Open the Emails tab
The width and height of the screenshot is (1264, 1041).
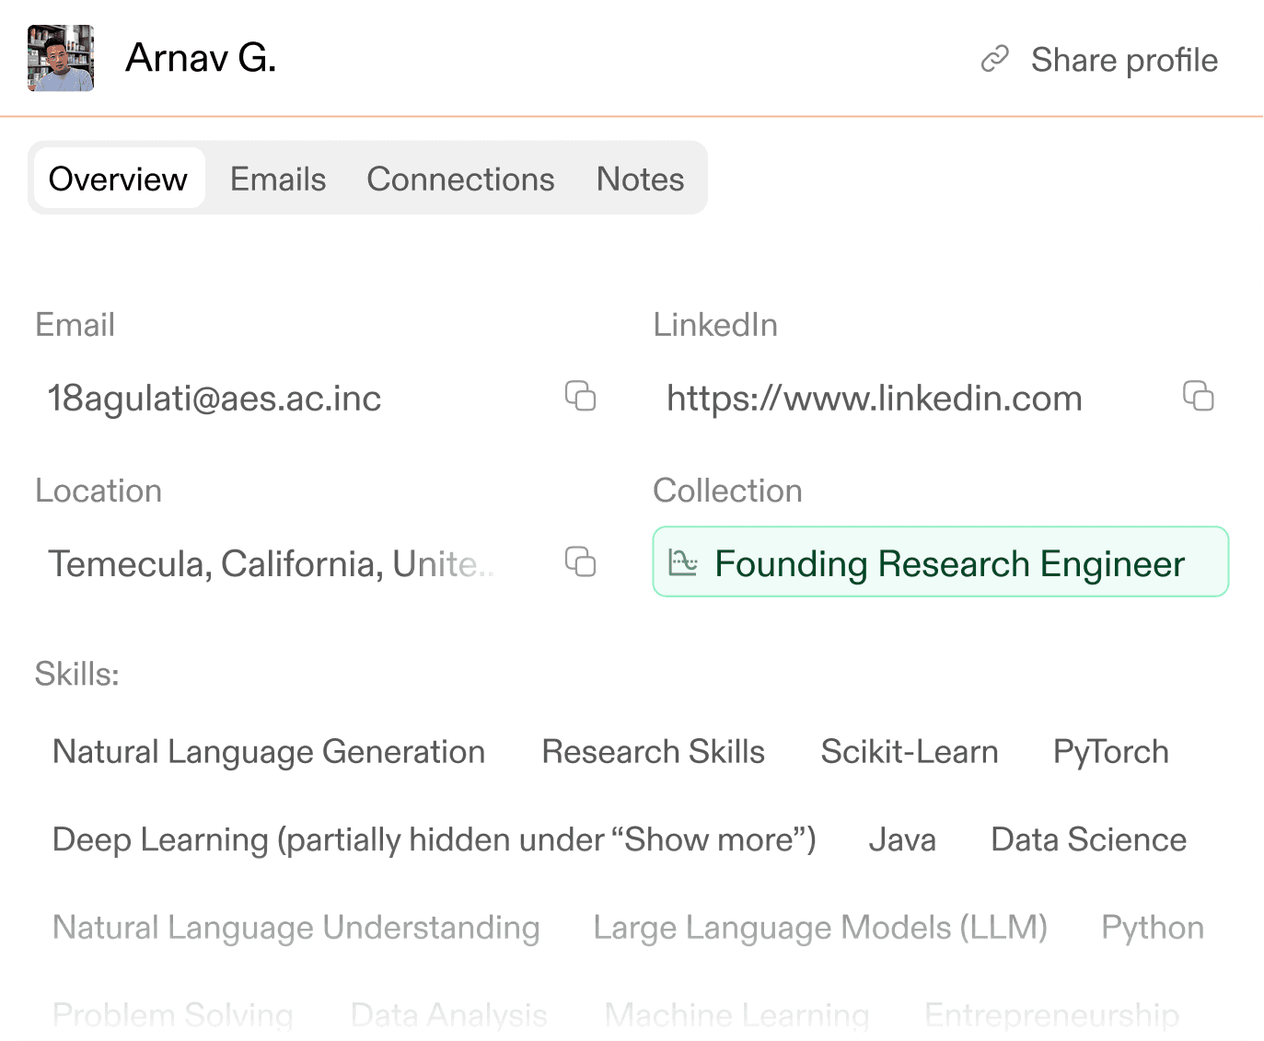pos(278,179)
